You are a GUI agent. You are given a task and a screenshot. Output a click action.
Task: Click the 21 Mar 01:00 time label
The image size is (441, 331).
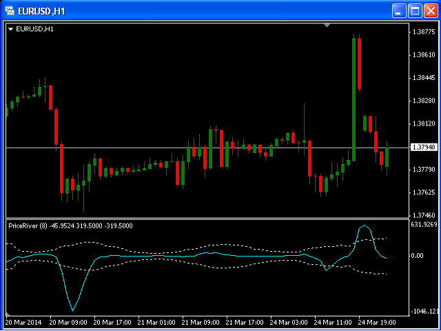click(156, 322)
